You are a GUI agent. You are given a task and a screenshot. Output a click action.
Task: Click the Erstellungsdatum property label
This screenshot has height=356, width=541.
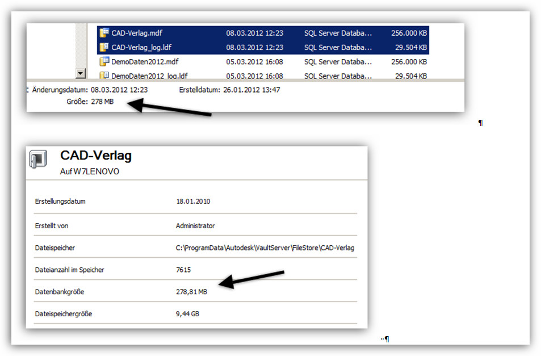pyautogui.click(x=60, y=202)
